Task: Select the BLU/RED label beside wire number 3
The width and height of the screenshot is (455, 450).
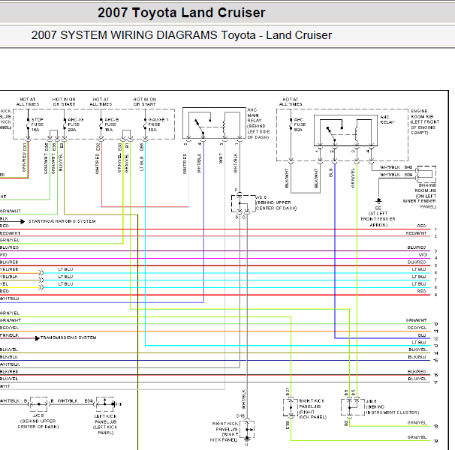Action: (417, 247)
